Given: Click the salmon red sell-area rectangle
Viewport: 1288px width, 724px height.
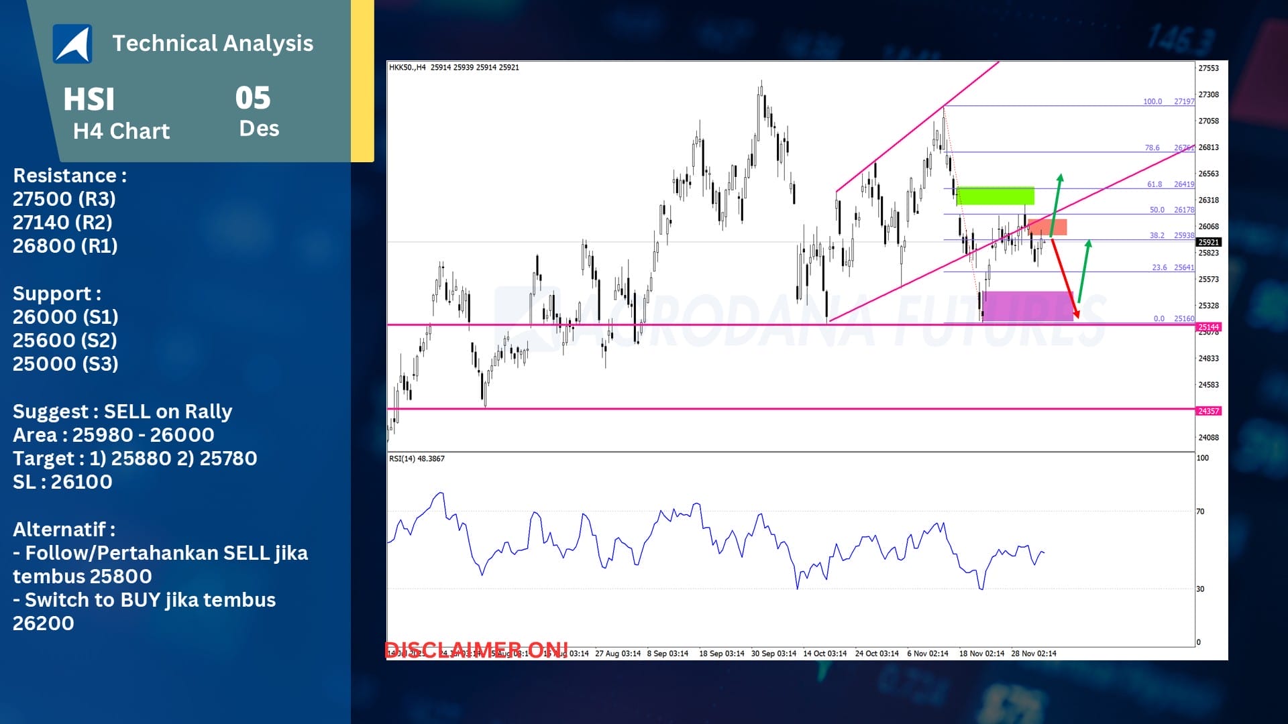Looking at the screenshot, I should [x=1047, y=227].
